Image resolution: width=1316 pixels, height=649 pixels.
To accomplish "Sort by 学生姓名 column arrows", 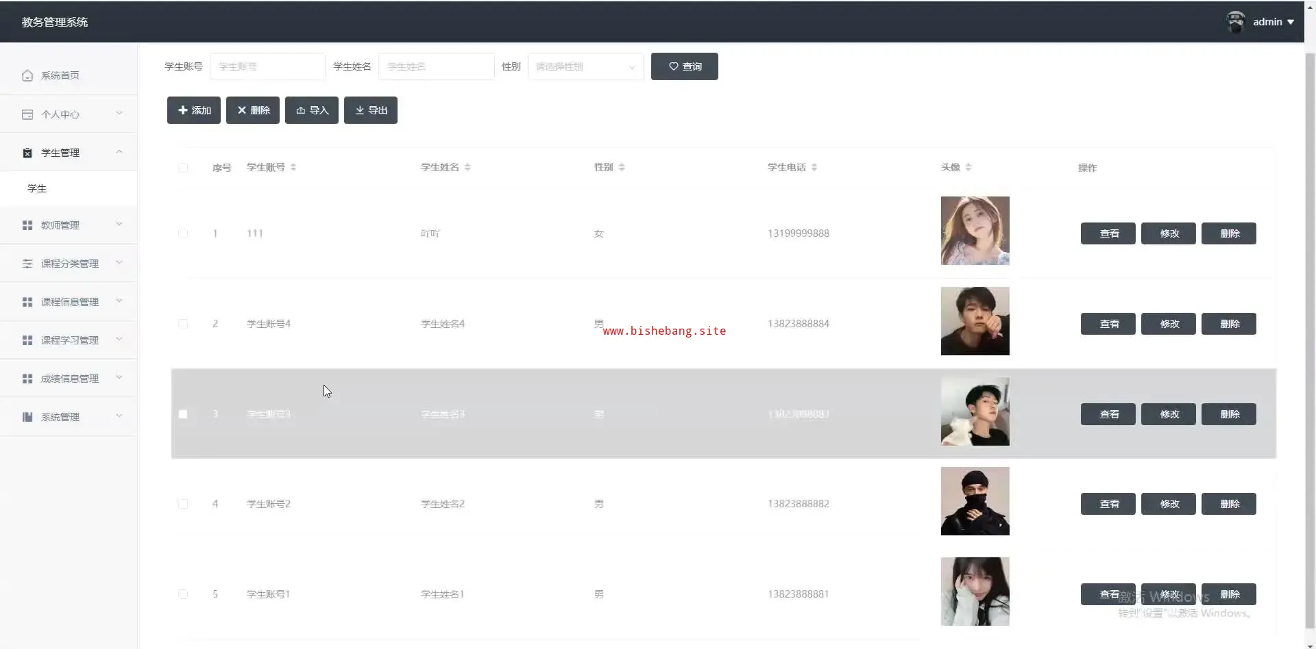I will 467,167.
